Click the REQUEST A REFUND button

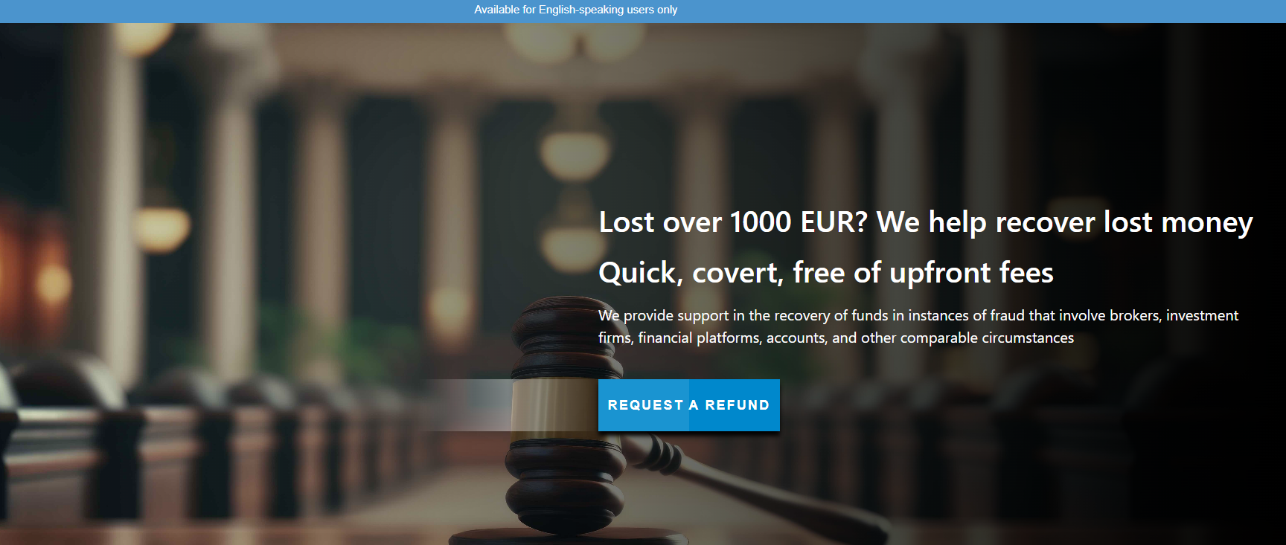688,405
